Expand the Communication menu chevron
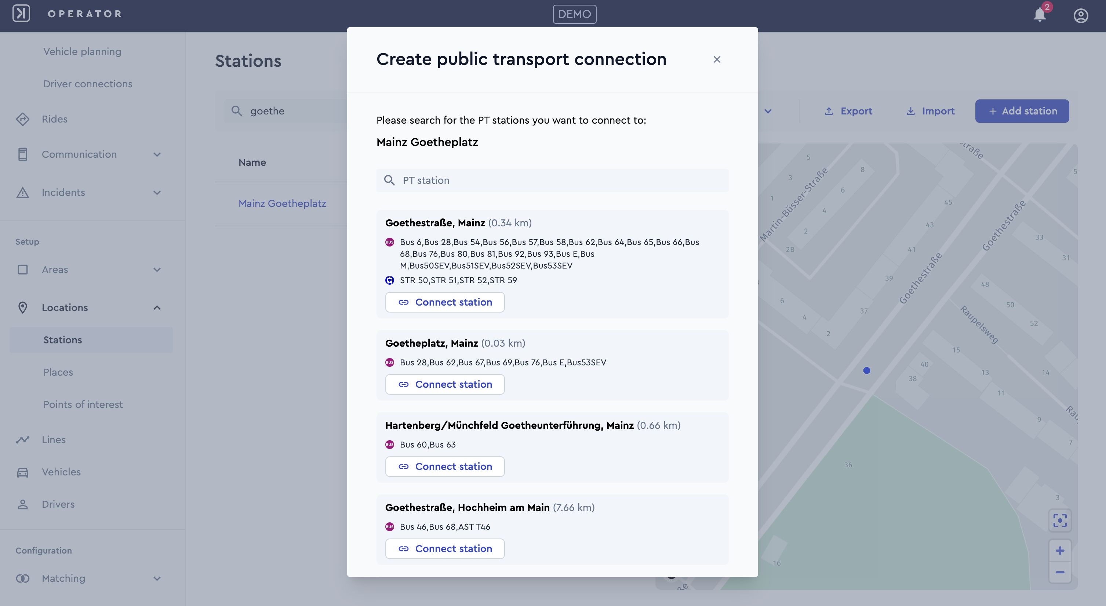 point(157,154)
